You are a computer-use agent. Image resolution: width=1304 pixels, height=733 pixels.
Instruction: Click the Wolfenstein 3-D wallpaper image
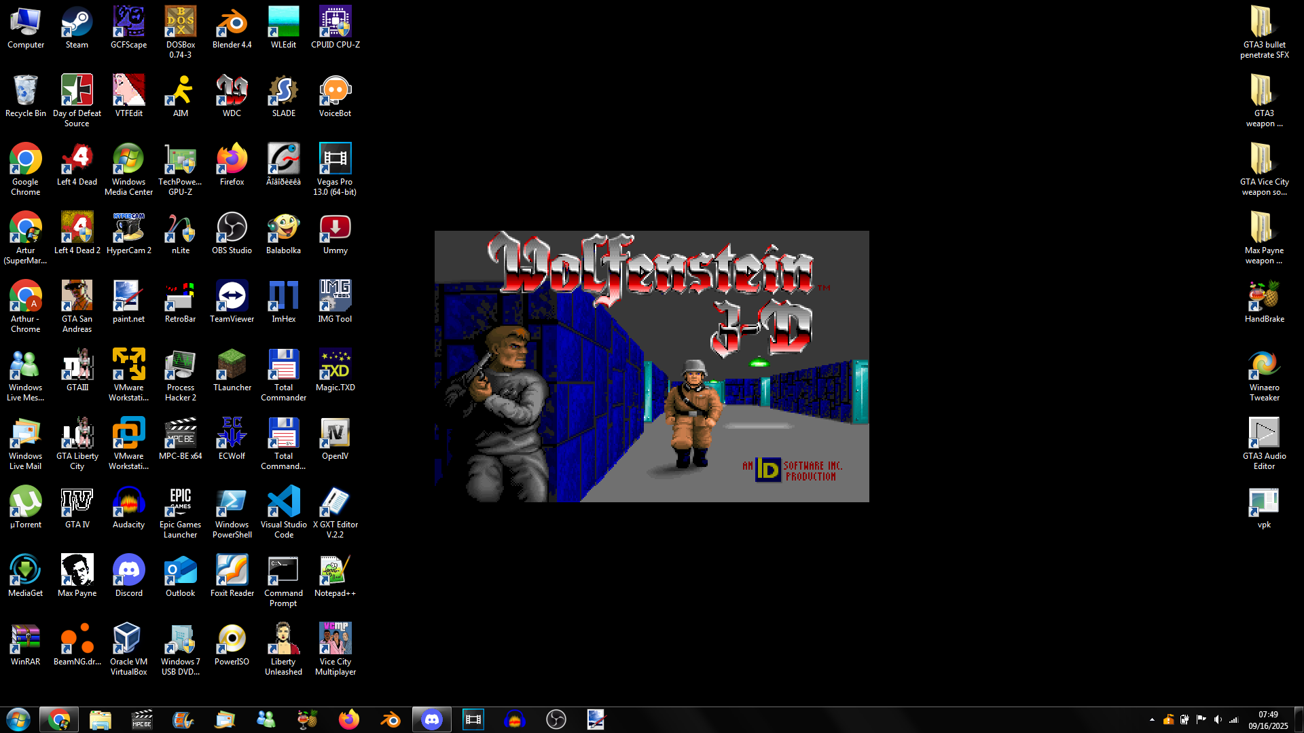[x=651, y=366]
